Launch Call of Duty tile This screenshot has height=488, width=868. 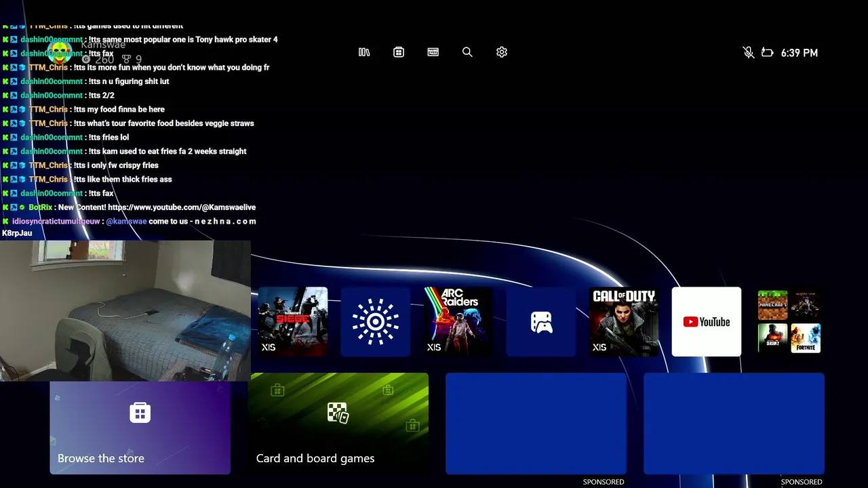624,321
